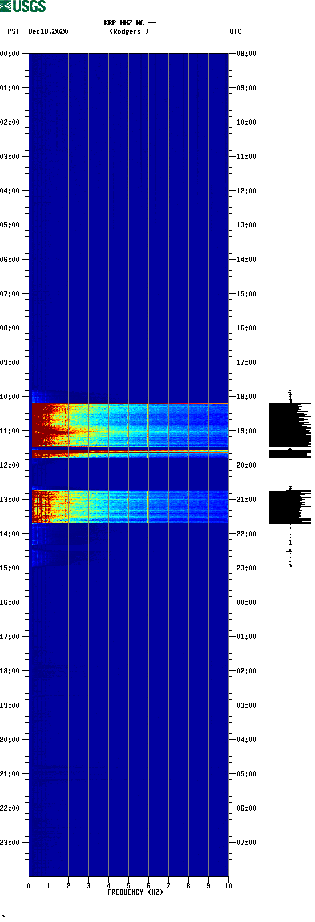
Task: Click the '00:00' UTC time label
Action: [x=247, y=602]
